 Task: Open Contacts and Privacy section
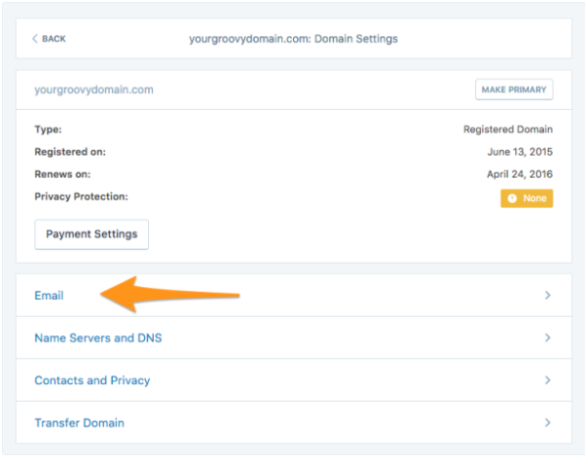[91, 380]
